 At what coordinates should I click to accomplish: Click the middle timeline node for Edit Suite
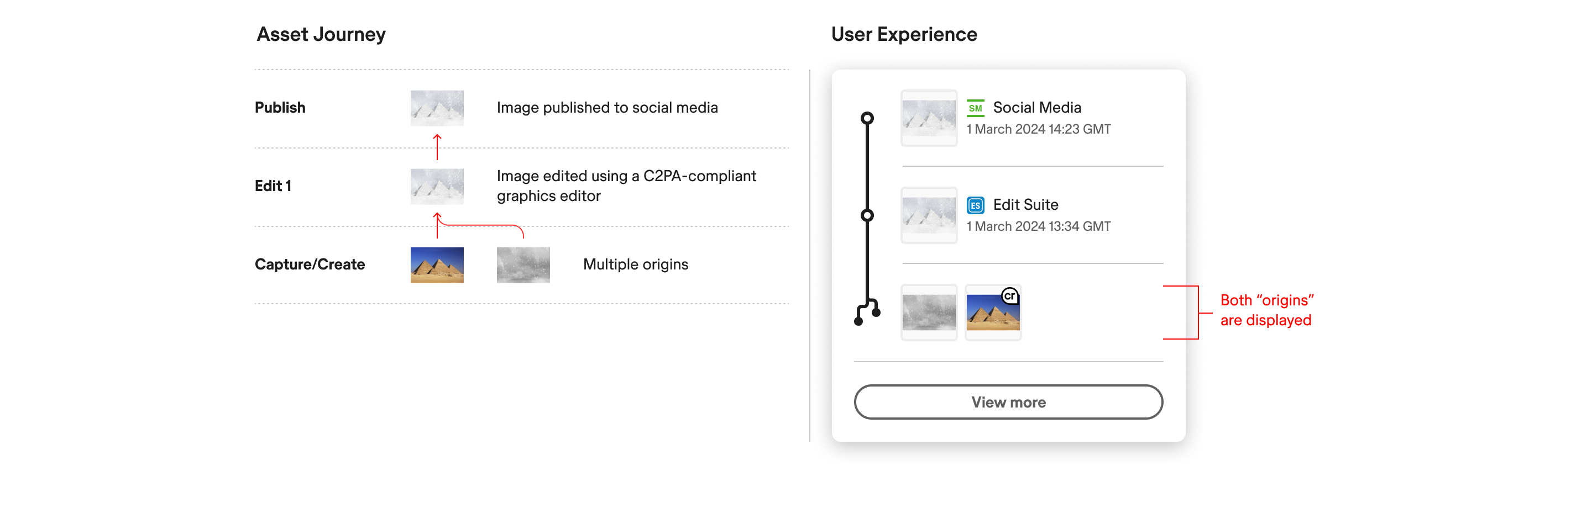[x=867, y=215]
